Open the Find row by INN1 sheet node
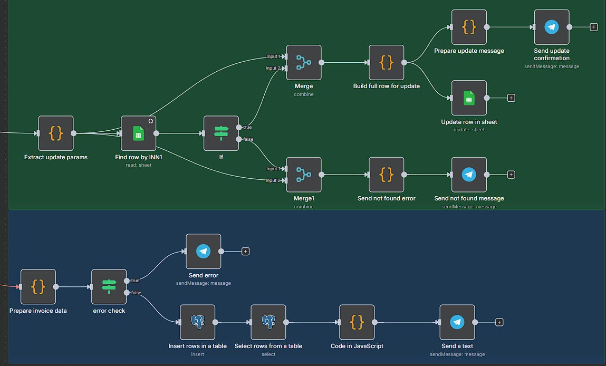Viewport: 606px width, 366px height. coord(138,133)
